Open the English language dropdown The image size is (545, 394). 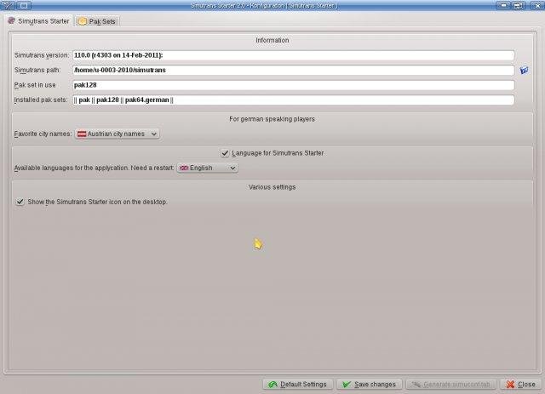coord(207,168)
